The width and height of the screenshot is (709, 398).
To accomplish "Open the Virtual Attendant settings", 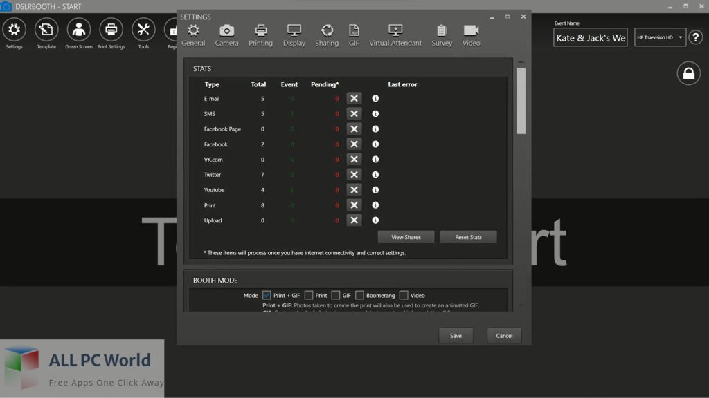I will coord(395,35).
